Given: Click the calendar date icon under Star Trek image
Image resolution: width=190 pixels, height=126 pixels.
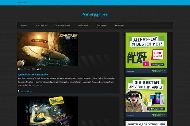Looking at the screenshot, I should 19,69.
